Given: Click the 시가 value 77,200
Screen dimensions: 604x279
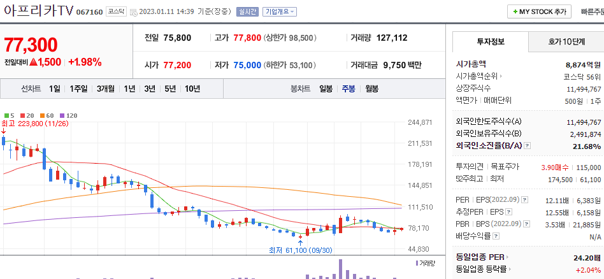Looking at the screenshot, I should [177, 65].
